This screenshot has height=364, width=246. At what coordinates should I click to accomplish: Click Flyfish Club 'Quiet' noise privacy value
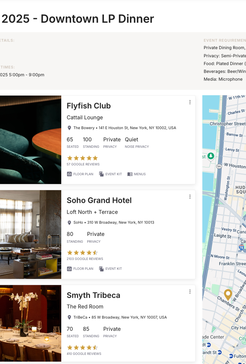[x=132, y=140]
